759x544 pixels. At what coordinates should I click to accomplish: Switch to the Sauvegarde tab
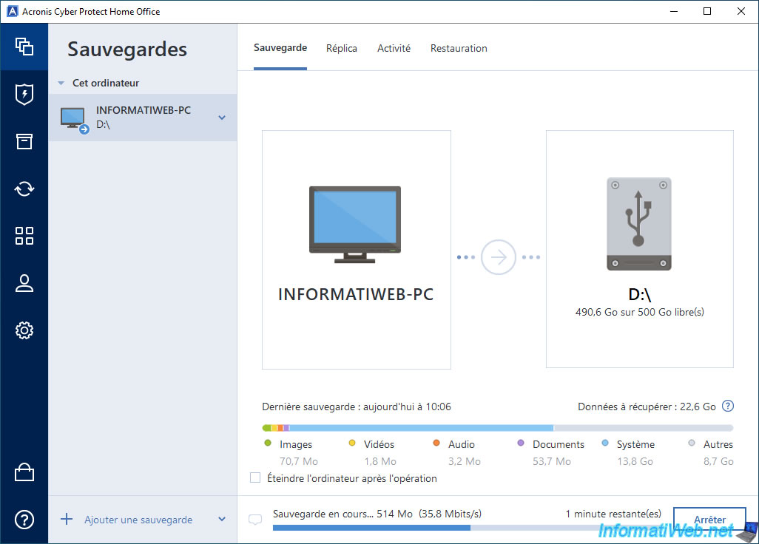(x=280, y=48)
